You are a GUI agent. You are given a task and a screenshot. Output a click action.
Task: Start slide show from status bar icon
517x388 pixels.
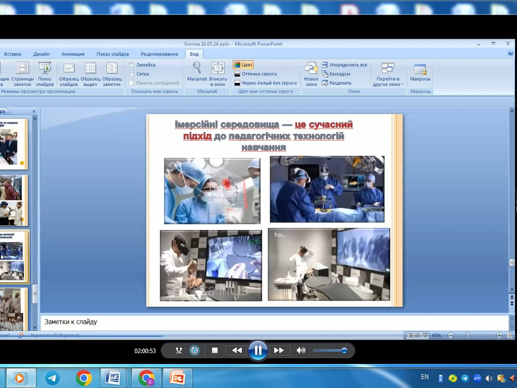pos(425,335)
